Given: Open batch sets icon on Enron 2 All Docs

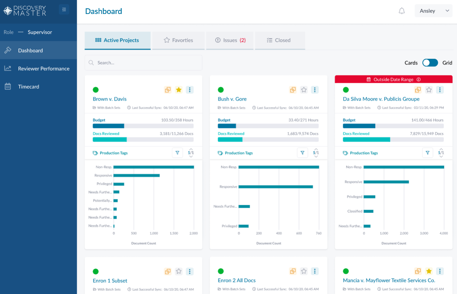Looking at the screenshot, I should point(293,271).
